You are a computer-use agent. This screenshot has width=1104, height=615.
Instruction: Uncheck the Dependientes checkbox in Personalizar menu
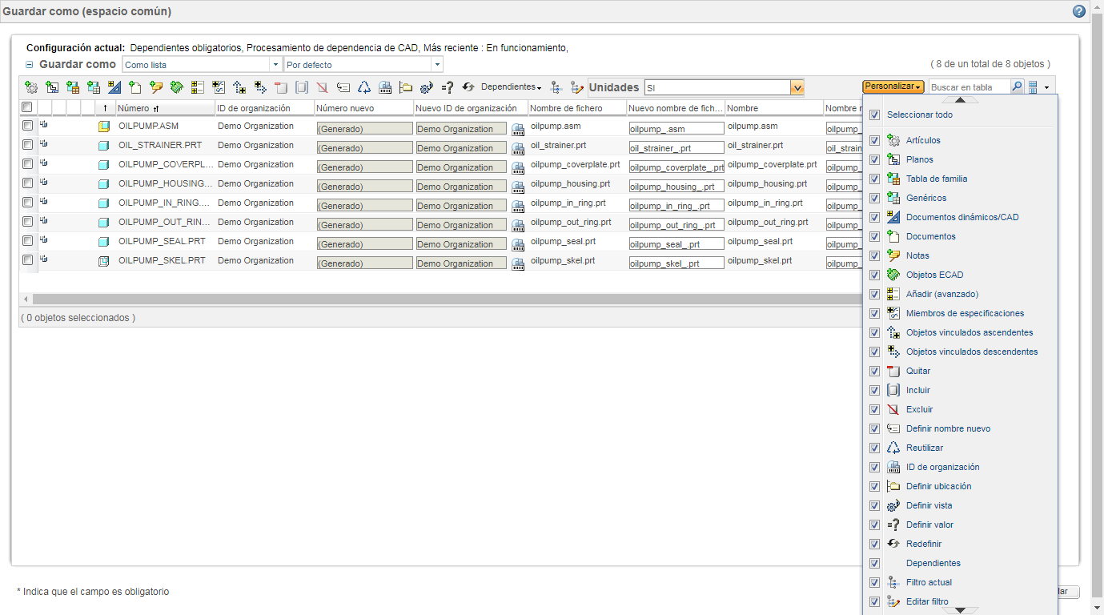[874, 563]
